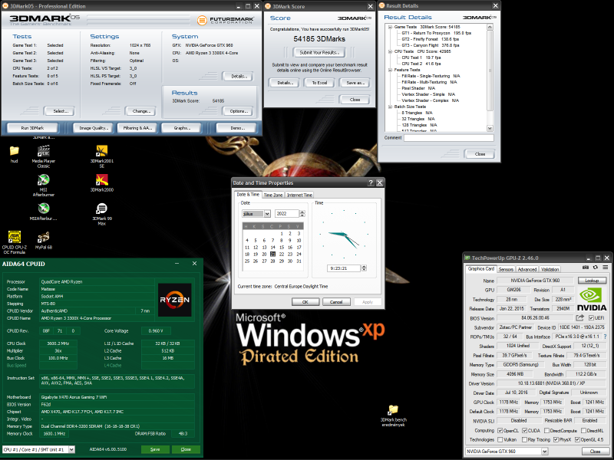The width and height of the screenshot is (614, 460).
Task: Toggle DirectML checkbox in GPU-Z
Action: [583, 431]
